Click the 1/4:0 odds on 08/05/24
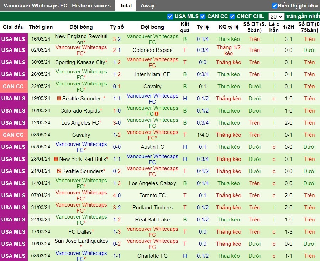 (203, 135)
